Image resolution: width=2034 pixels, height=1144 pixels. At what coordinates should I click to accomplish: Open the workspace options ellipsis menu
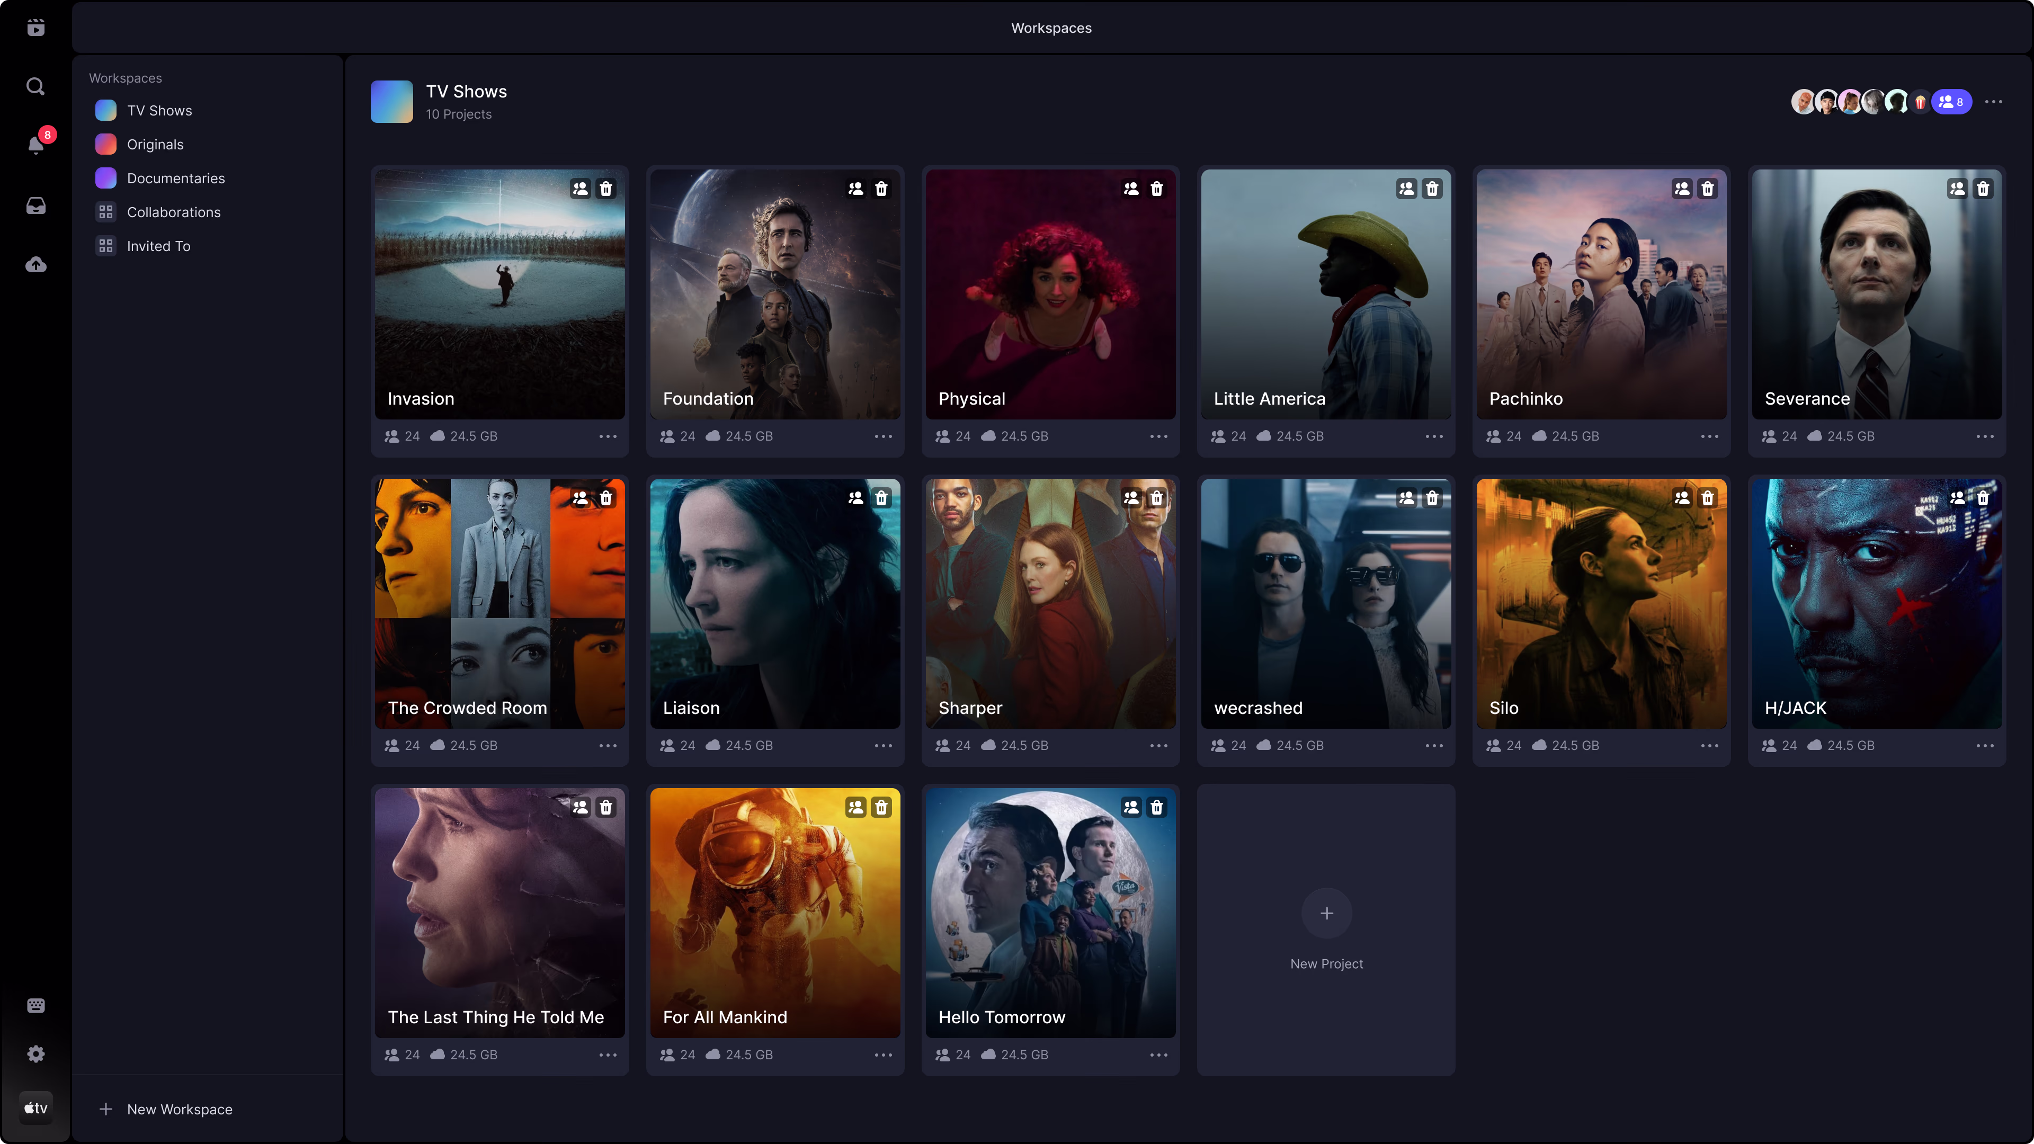coord(1994,101)
